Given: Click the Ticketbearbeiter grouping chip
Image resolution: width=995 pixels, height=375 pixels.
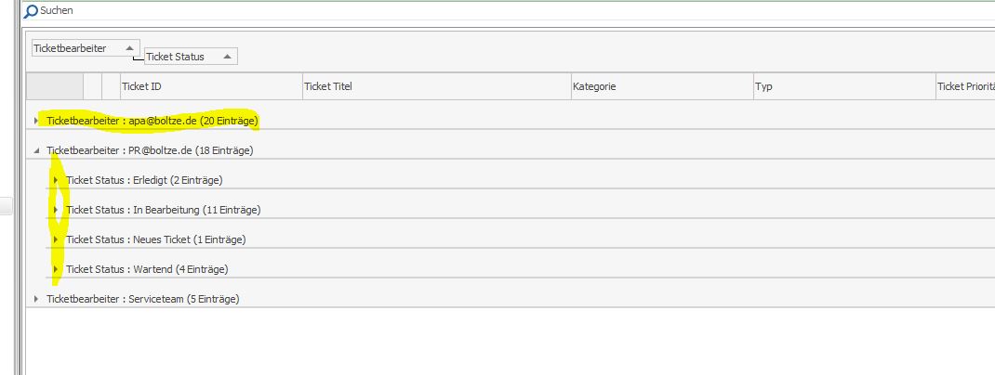Looking at the screenshot, I should coord(86,48).
